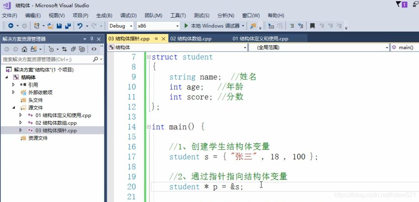This screenshot has height=202, width=419.
Task: Click the New Project toolbar icon
Action: click(x=37, y=26)
